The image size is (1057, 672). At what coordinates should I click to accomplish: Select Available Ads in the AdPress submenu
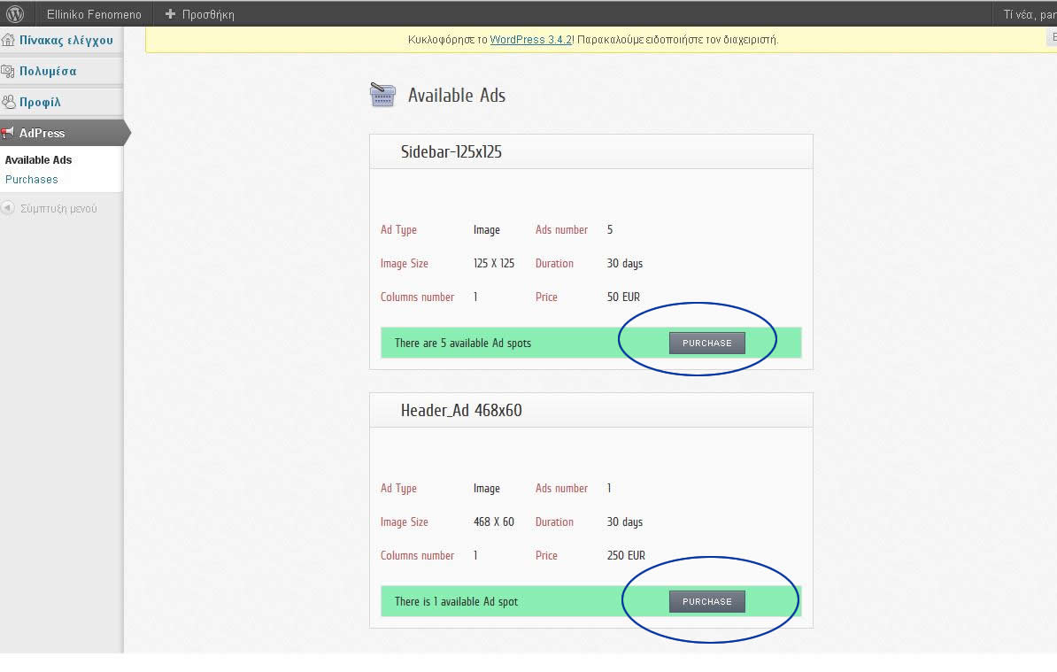tap(38, 160)
